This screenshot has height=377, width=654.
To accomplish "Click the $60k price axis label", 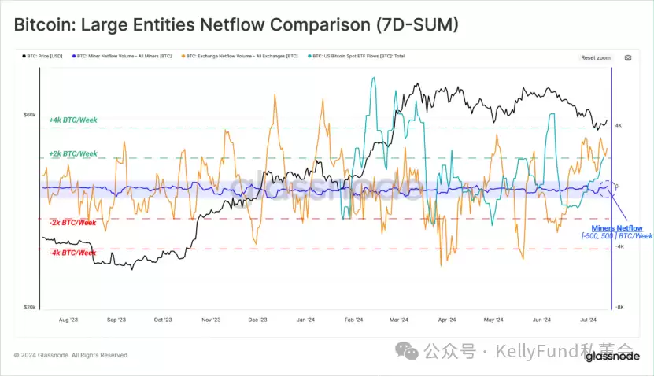I will pos(29,115).
